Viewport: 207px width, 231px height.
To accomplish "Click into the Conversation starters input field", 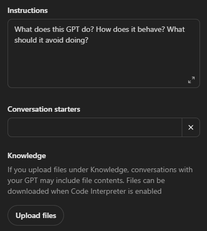I will point(95,127).
